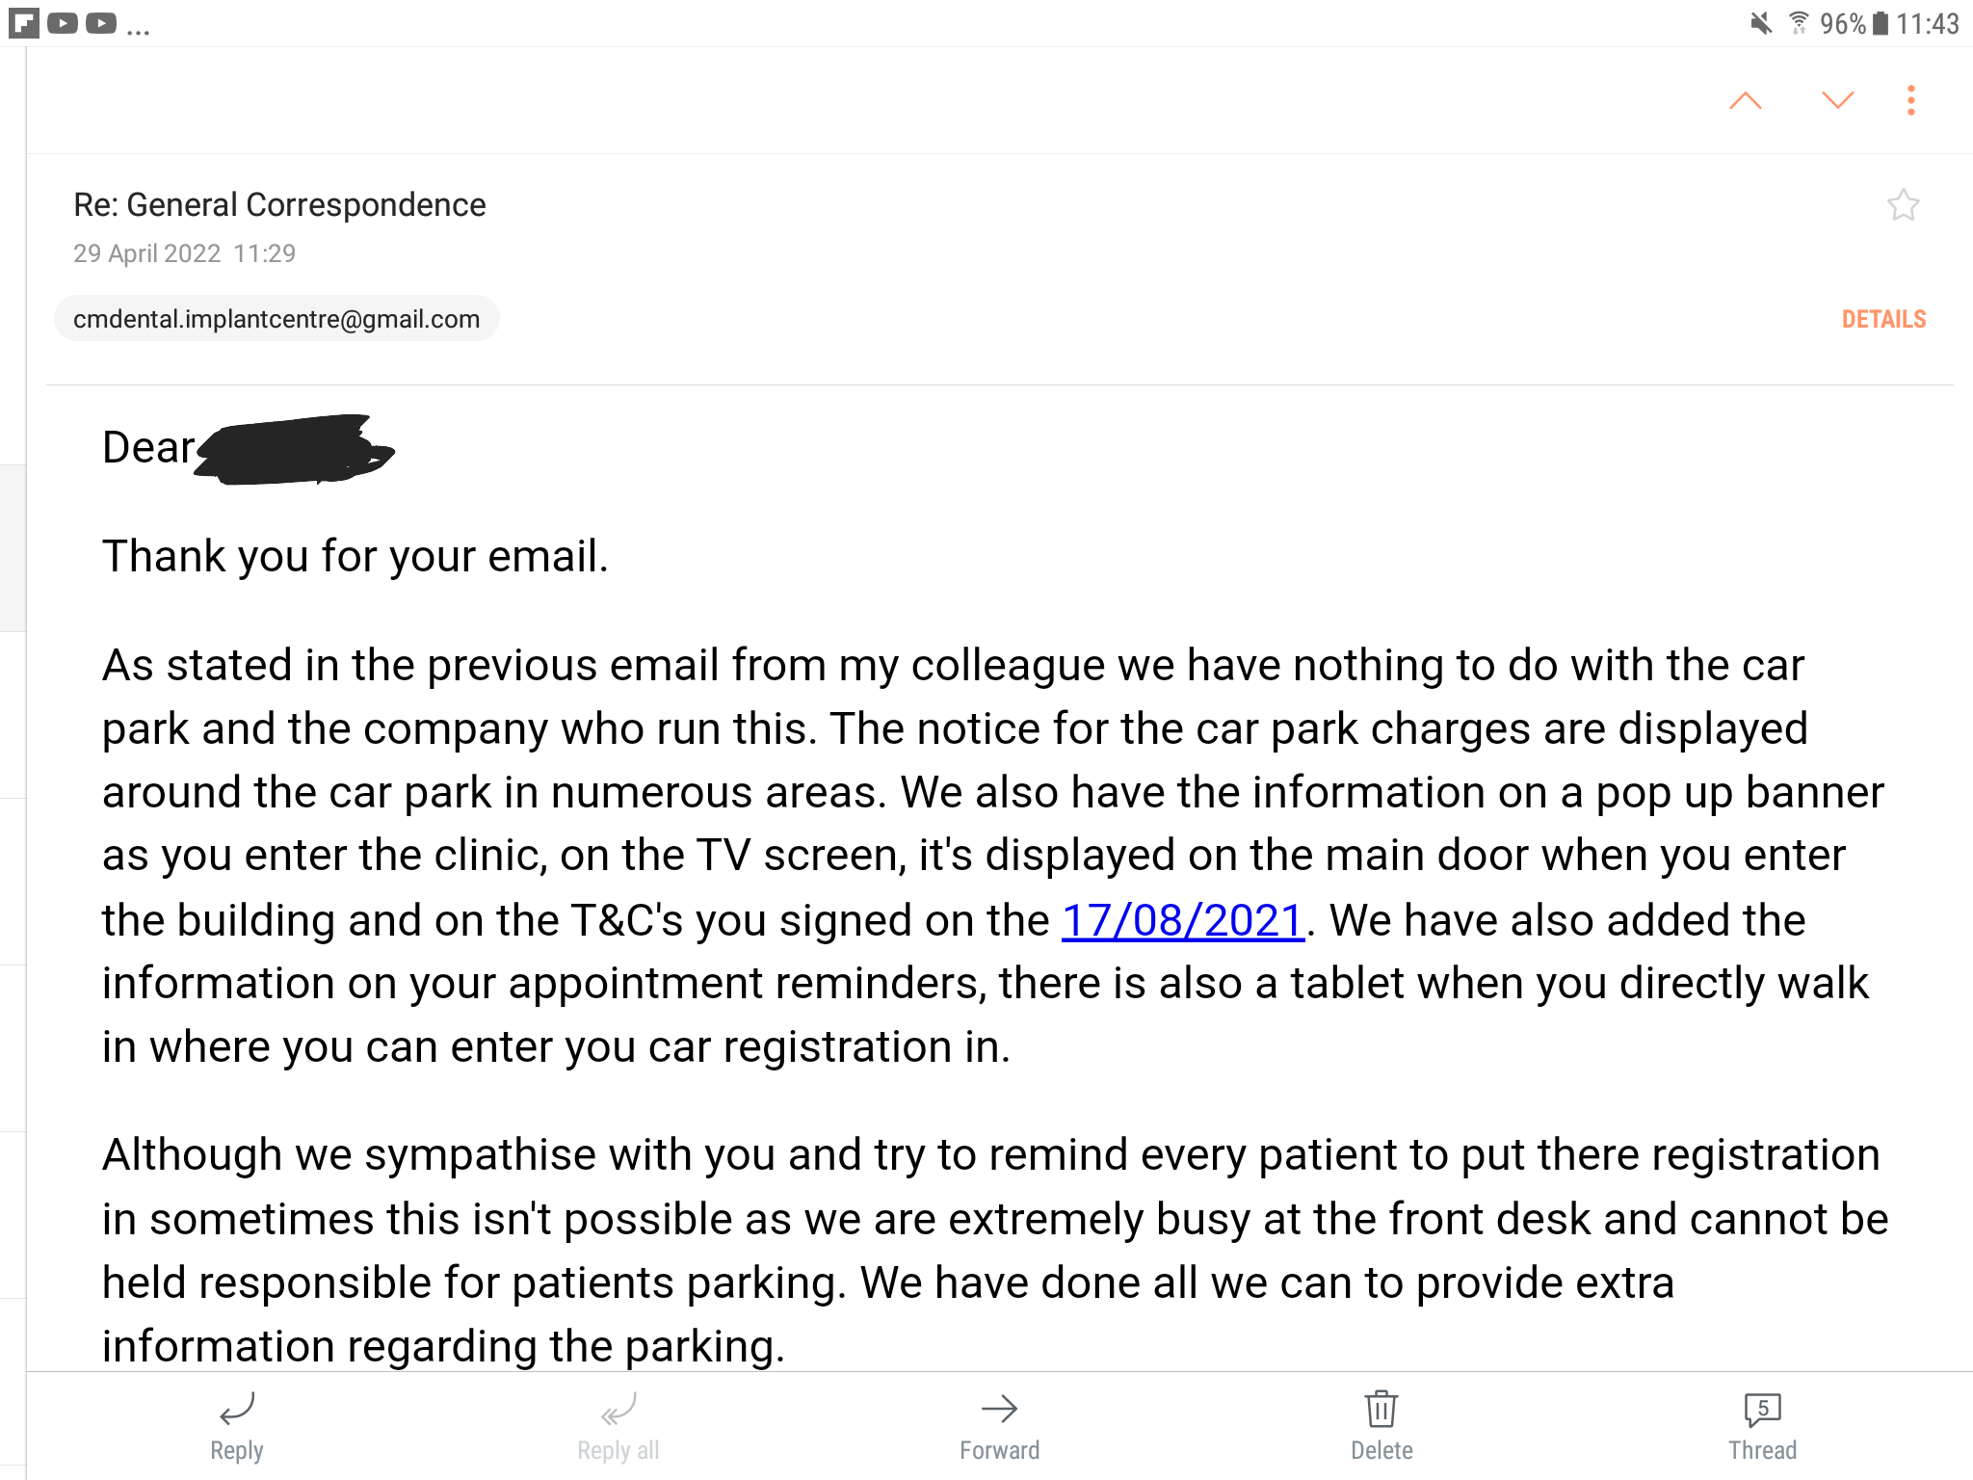The height and width of the screenshot is (1480, 1973).
Task: Go to next email with down arrow
Action: 1837,101
